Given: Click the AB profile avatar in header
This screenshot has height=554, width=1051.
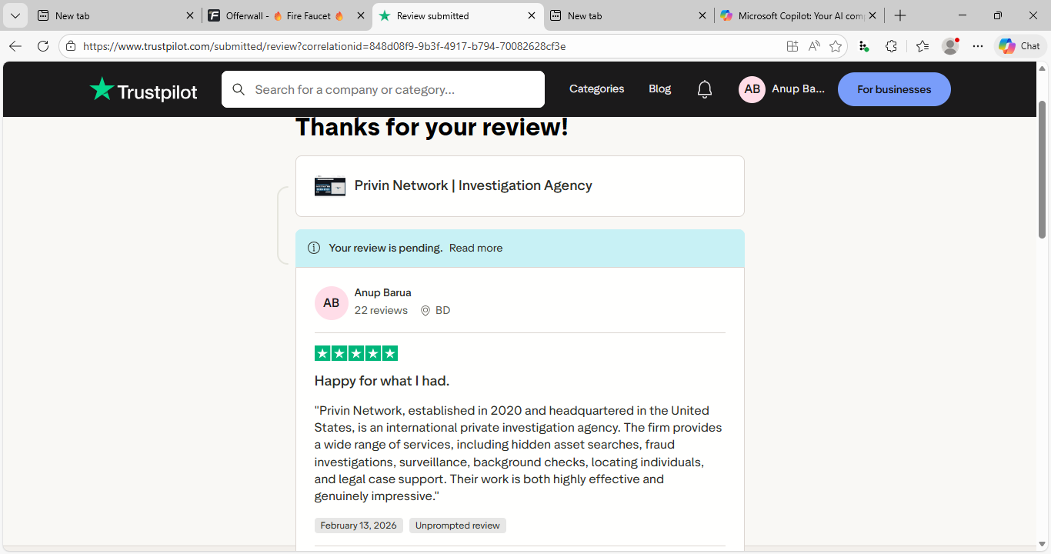Looking at the screenshot, I should 752,89.
